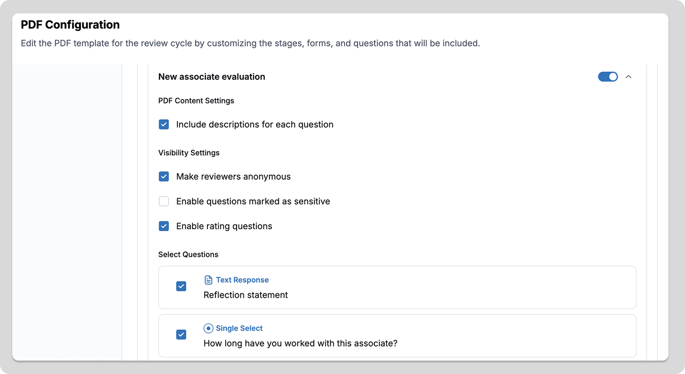Toggle off New associate evaluation switch
This screenshot has height=374, width=685.
click(x=608, y=77)
